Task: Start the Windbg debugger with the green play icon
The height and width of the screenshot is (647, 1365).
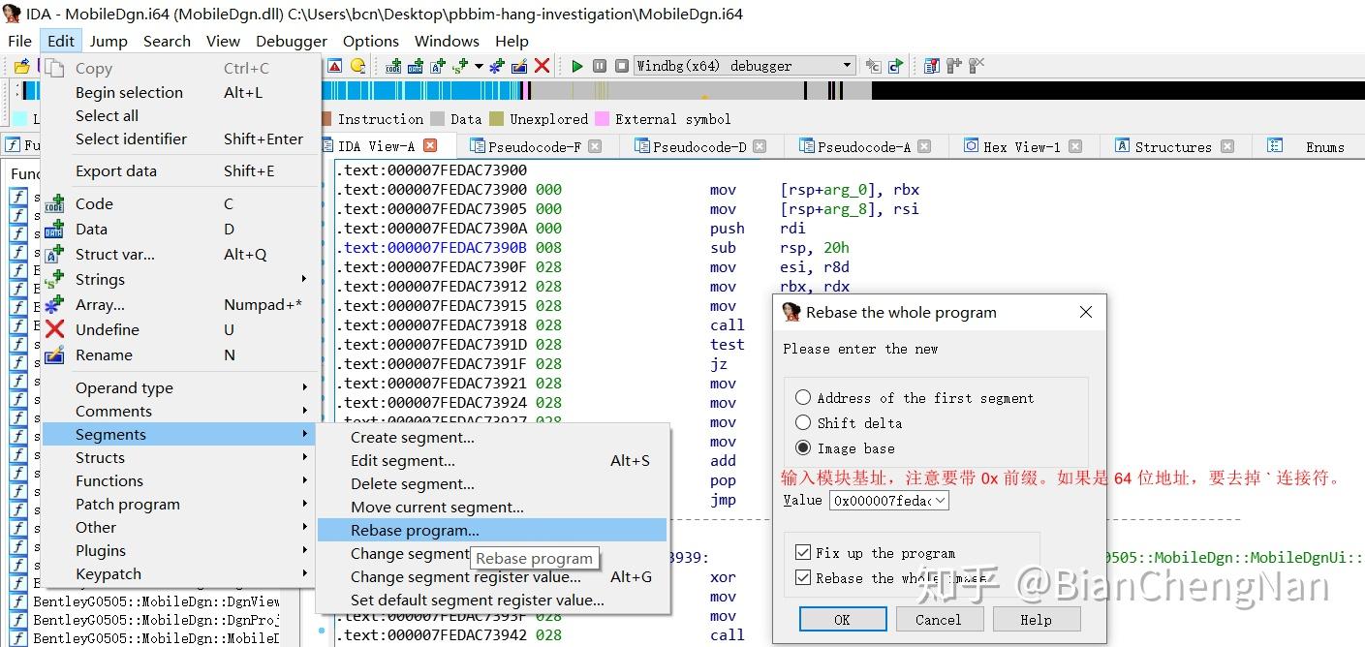Action: 577,65
